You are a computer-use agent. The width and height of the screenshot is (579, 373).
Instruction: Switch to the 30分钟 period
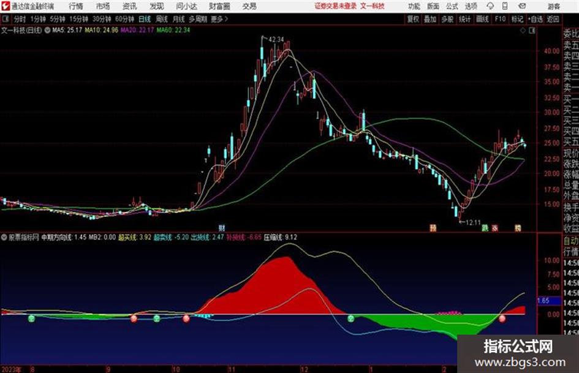point(102,19)
